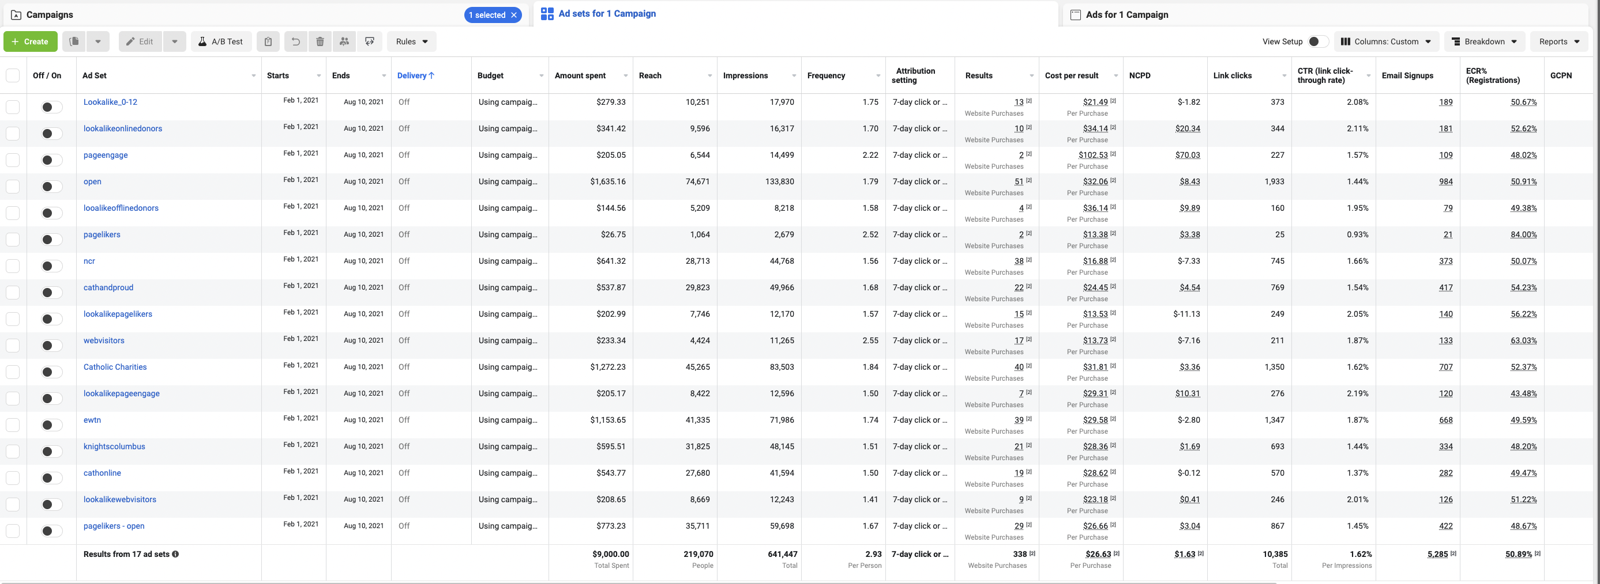The image size is (1600, 584).
Task: Start an A/B Test with flask icon
Action: (x=220, y=41)
